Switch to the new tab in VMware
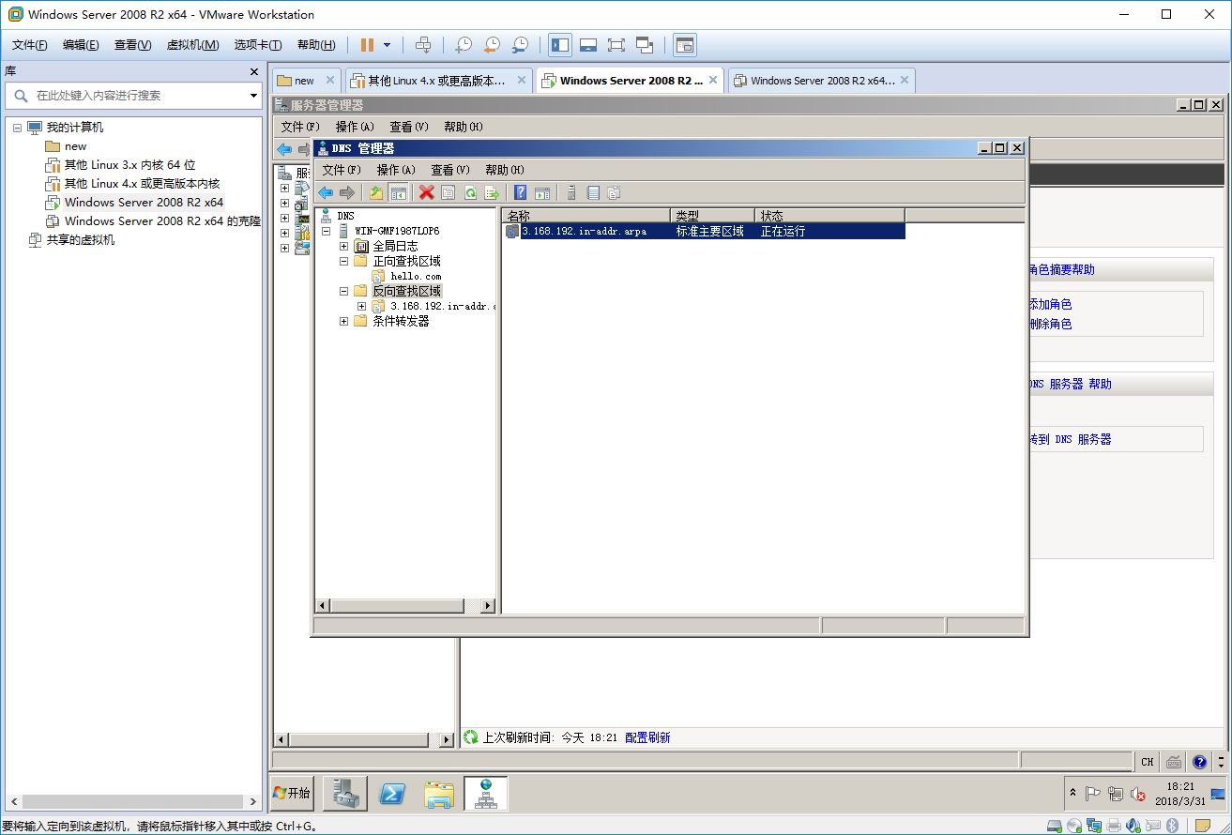Image resolution: width=1232 pixels, height=835 pixels. (x=304, y=80)
